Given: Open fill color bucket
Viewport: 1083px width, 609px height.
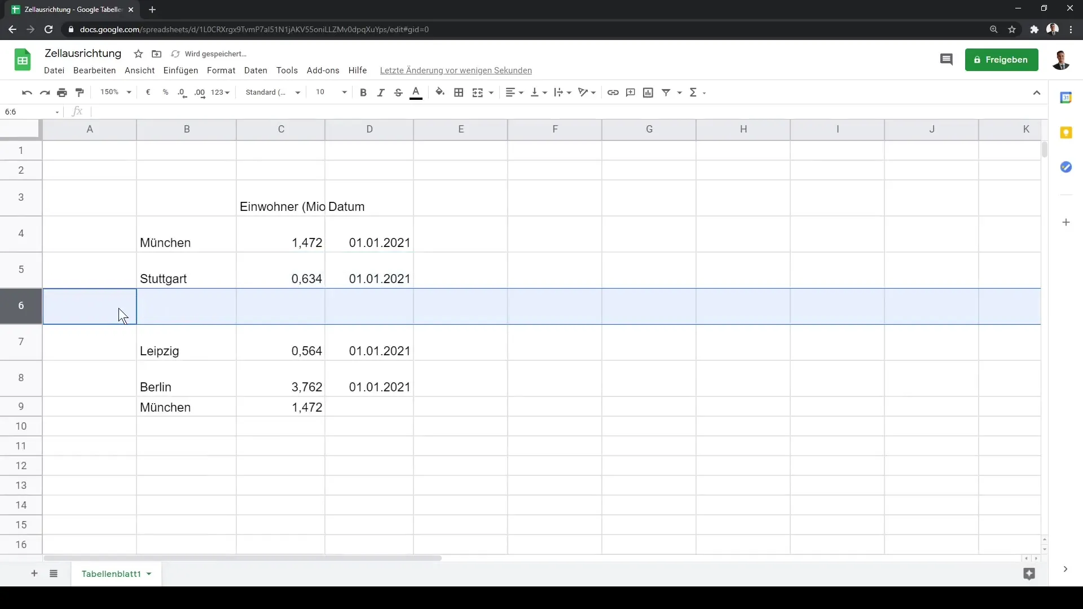Looking at the screenshot, I should (x=440, y=92).
